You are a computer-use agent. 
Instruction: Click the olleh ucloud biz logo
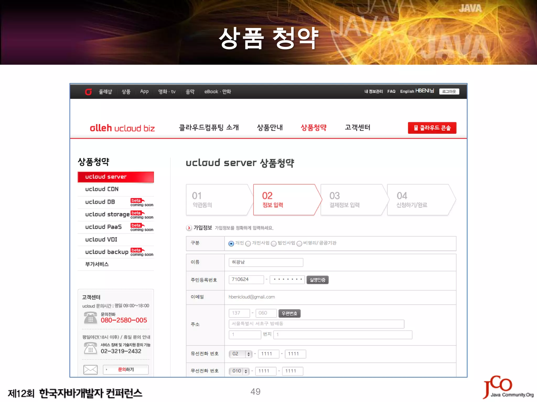pos(122,128)
